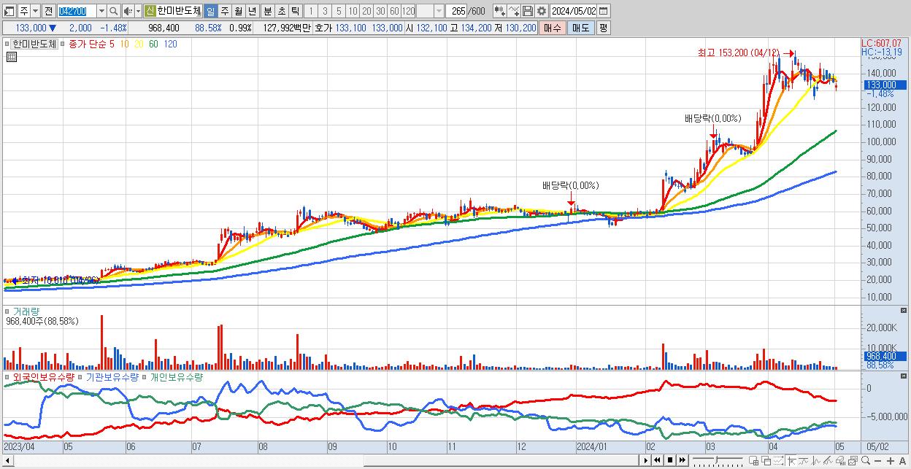
Task: Click the 한미반도체 chart legend label
Action: pos(34,44)
